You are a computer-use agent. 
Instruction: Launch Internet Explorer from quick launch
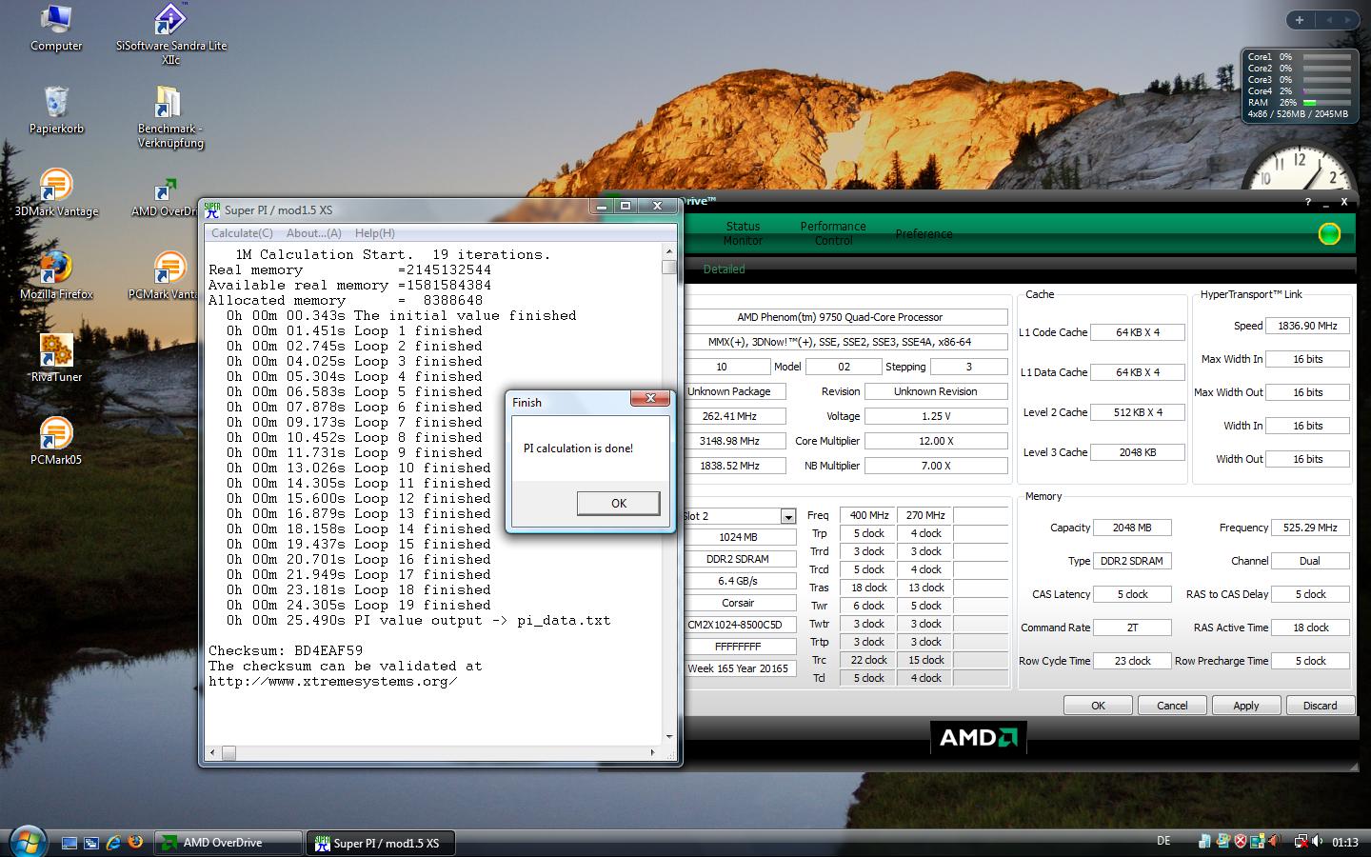(x=113, y=843)
